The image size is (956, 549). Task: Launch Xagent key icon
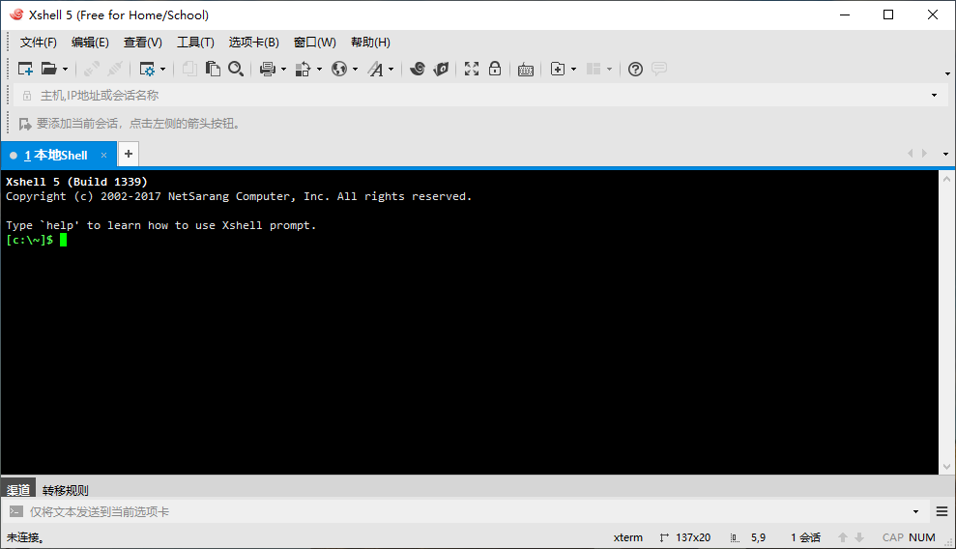tap(441, 69)
